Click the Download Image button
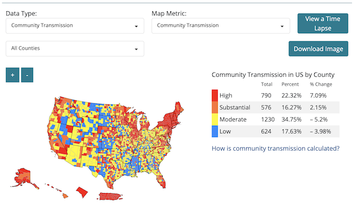 (x=318, y=48)
